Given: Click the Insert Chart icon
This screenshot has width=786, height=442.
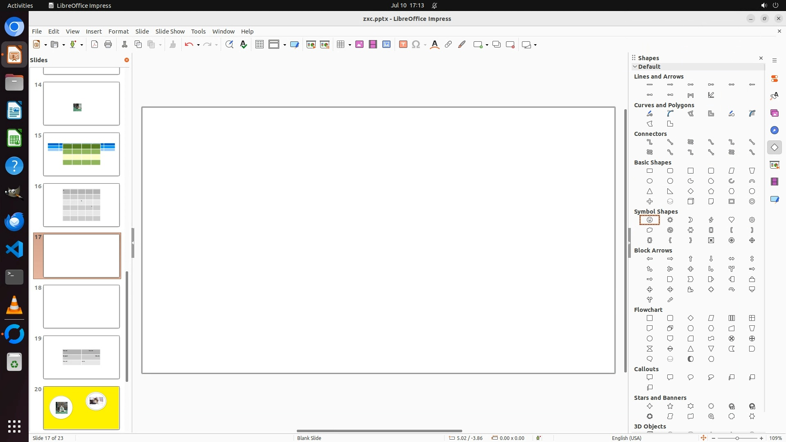Looking at the screenshot, I should (386, 45).
